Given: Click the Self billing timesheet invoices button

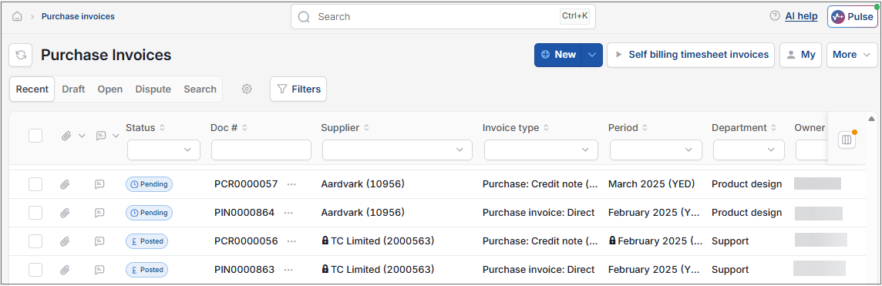Looking at the screenshot, I should point(691,55).
